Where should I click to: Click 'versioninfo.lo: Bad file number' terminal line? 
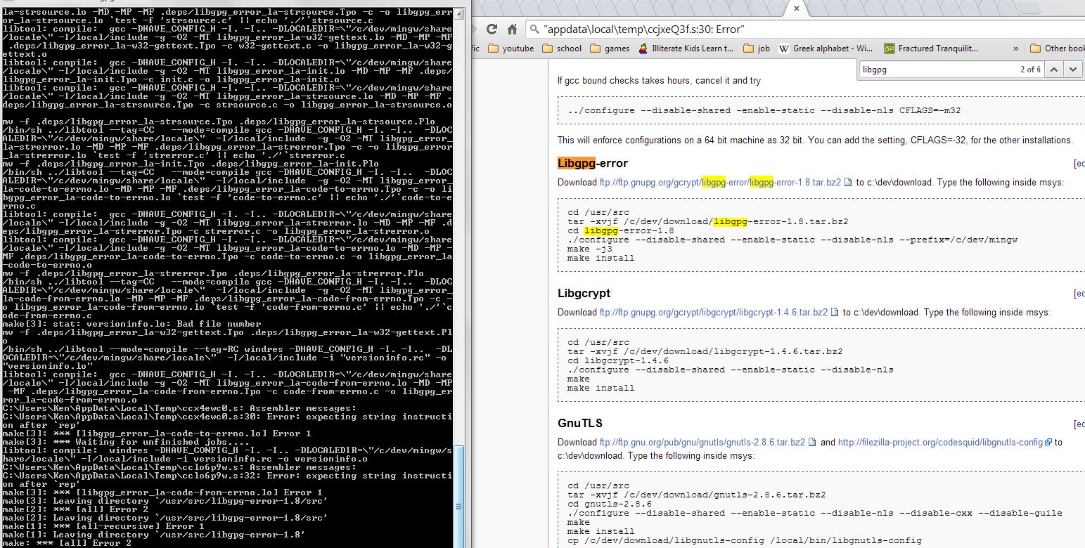[131, 324]
